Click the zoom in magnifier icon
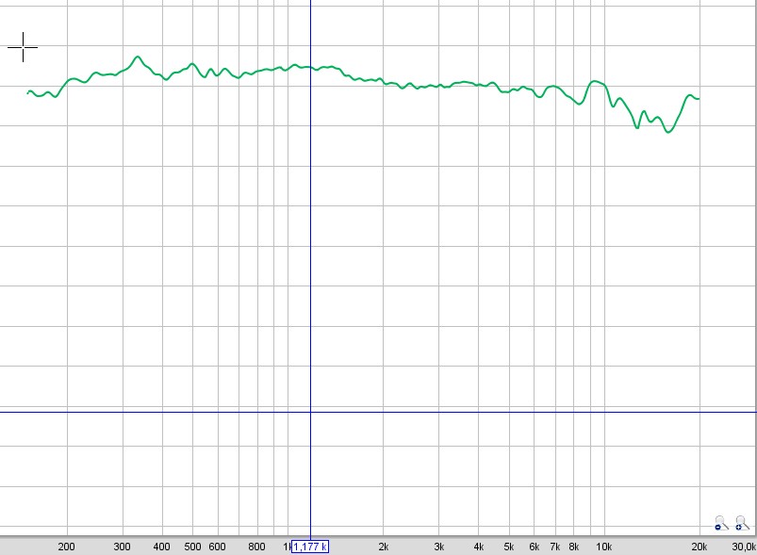 pos(742,523)
